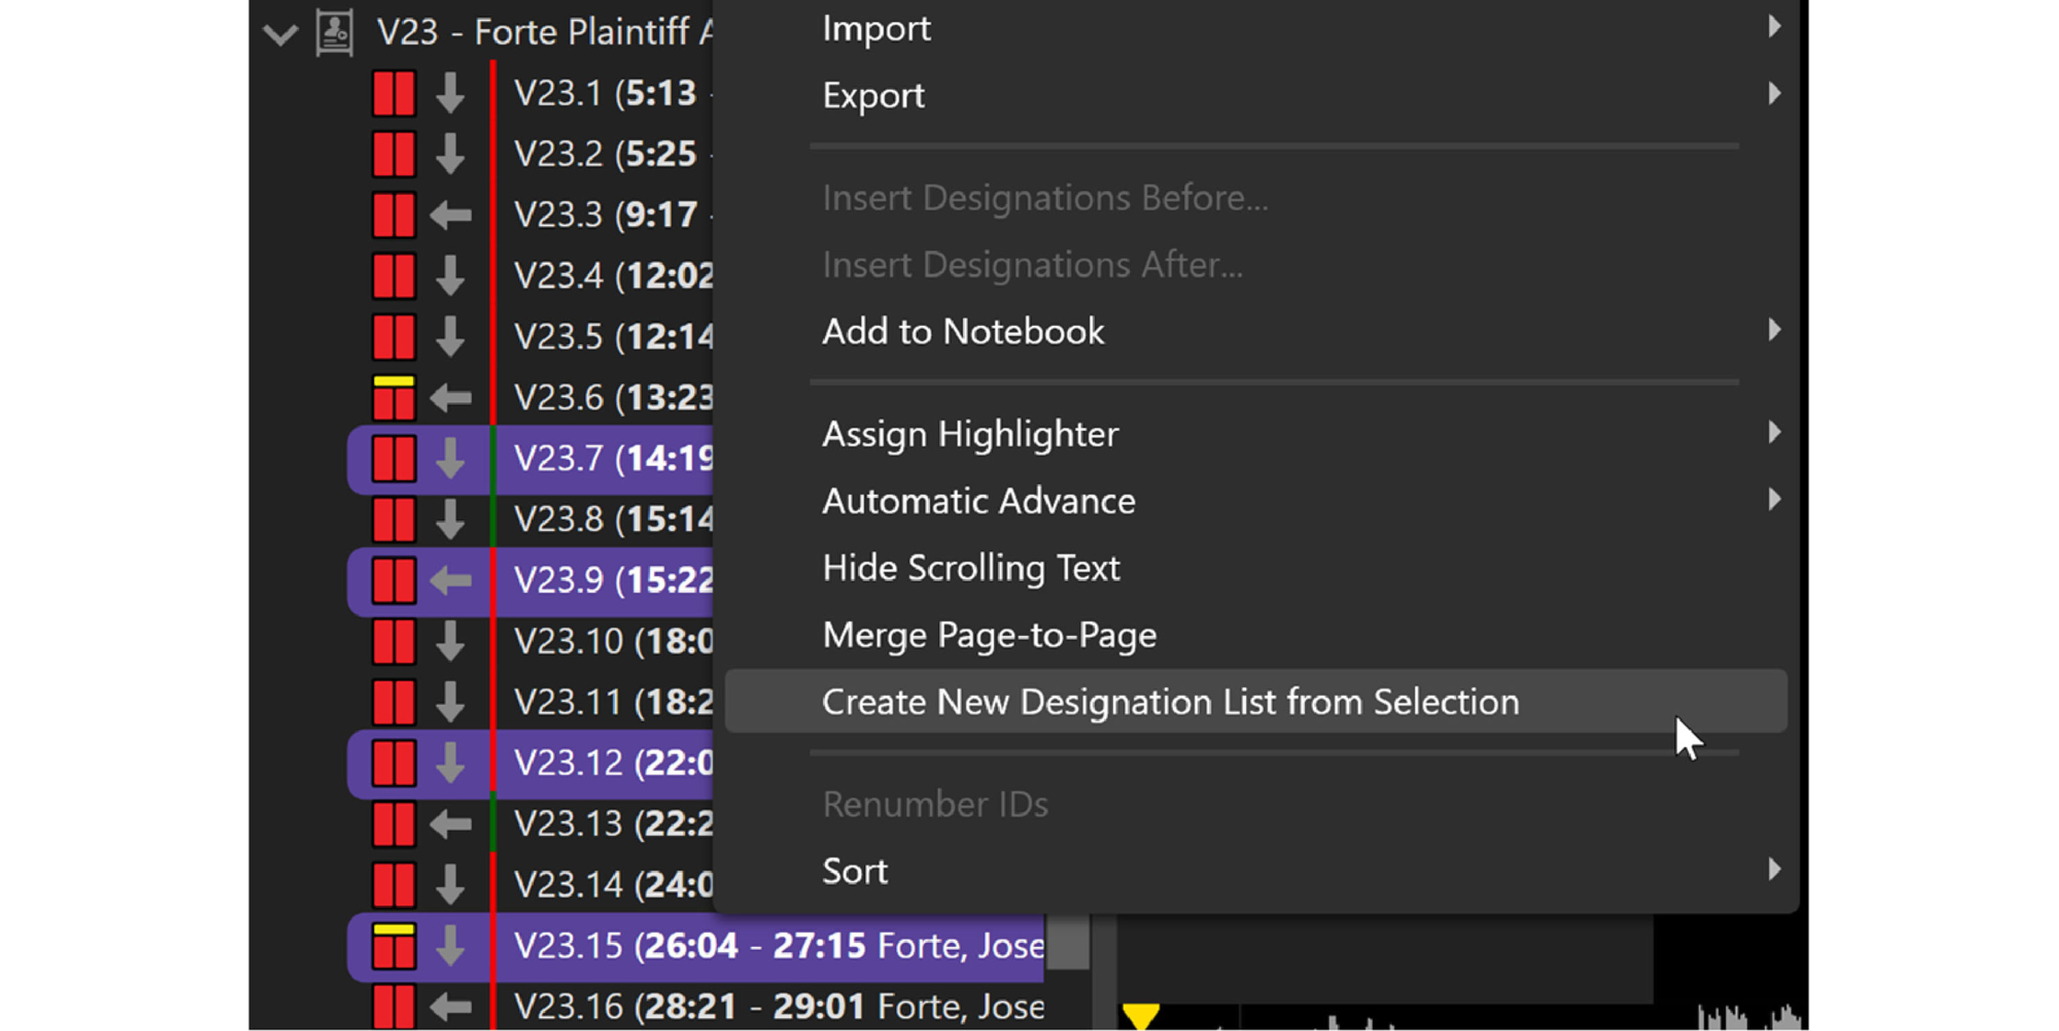Open the Add to Notebook submenu
The image size is (2059, 1031).
[x=963, y=332]
